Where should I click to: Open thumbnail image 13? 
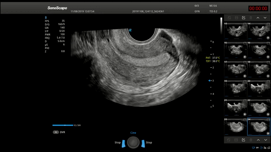click(235, 31)
